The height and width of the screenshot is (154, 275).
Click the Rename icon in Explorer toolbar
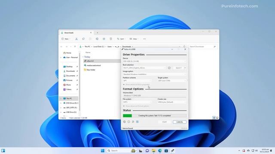click(97, 39)
